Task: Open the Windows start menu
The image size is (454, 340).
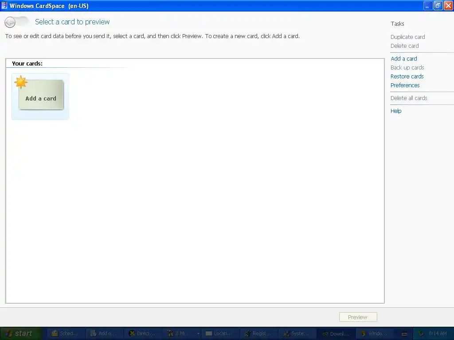Action: (21, 333)
